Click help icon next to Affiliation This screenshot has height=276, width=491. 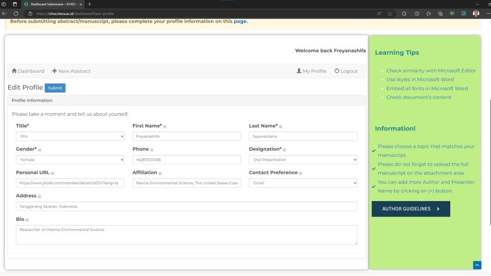click(160, 173)
